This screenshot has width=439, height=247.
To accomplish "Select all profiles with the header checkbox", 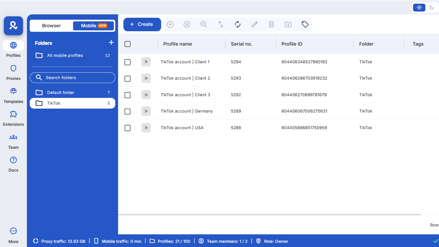I will pos(127,44).
